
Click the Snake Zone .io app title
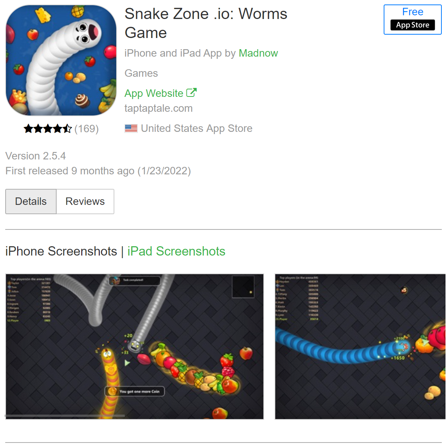(206, 23)
